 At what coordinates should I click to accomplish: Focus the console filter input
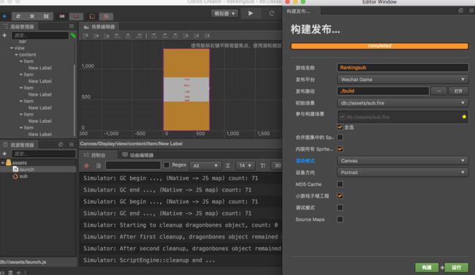133,165
